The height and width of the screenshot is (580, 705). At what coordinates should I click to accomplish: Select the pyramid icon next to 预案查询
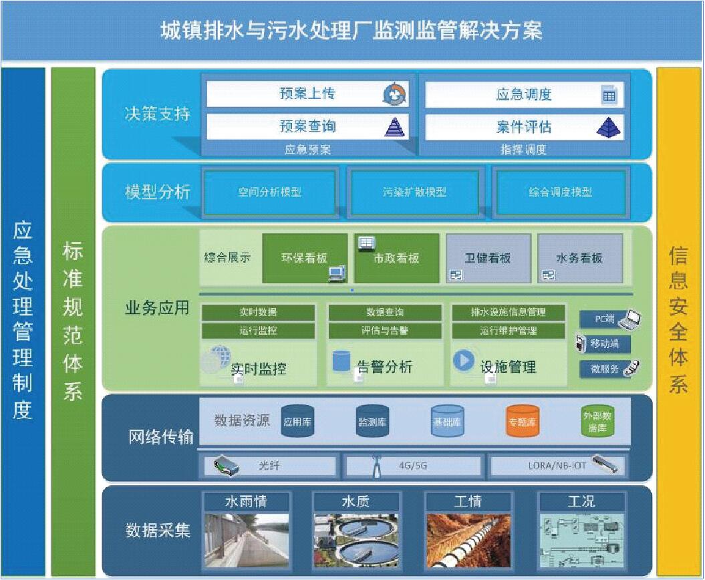[394, 126]
